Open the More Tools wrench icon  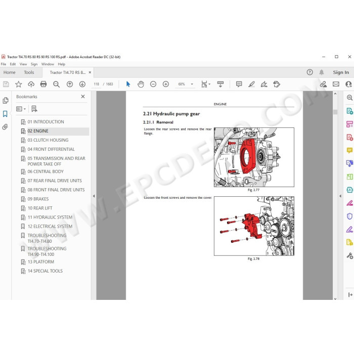[349, 256]
